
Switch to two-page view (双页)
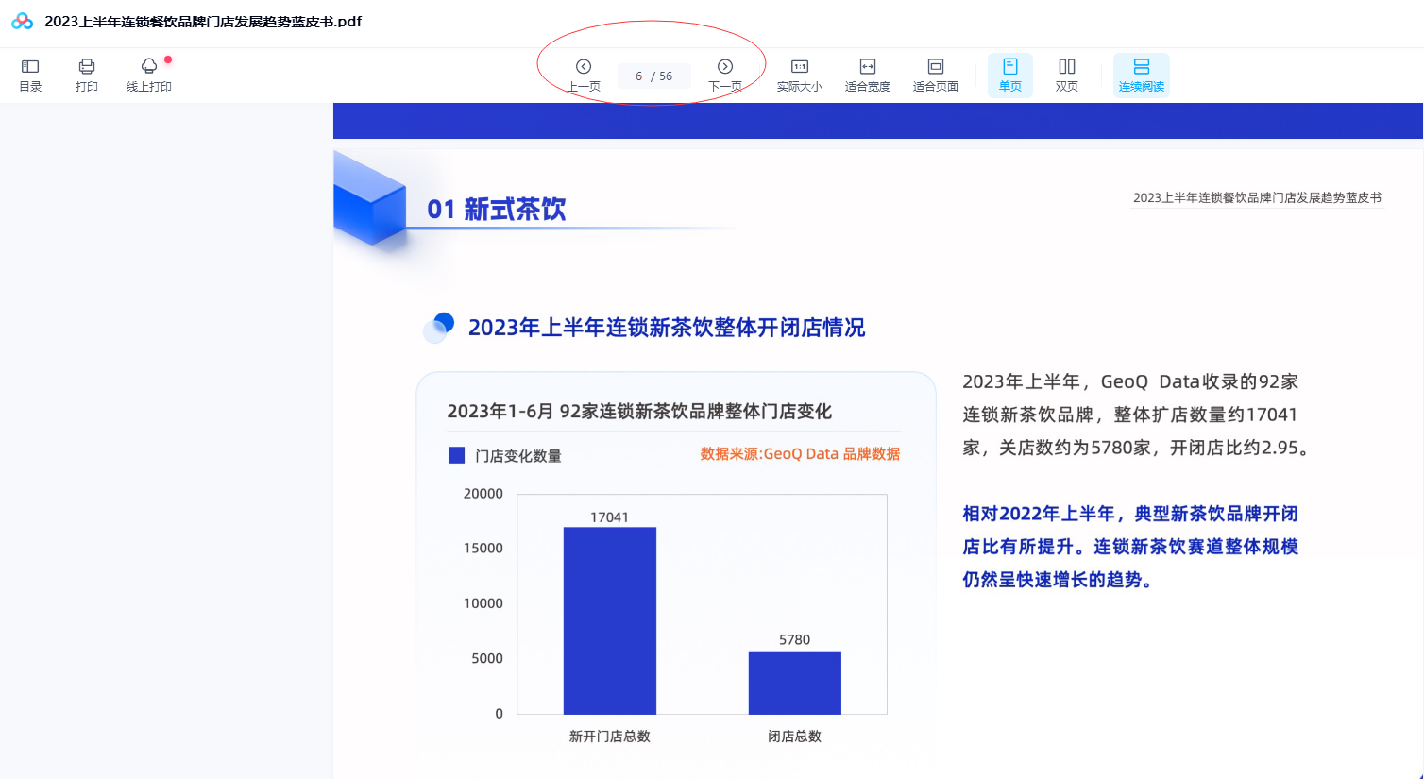1066,75
